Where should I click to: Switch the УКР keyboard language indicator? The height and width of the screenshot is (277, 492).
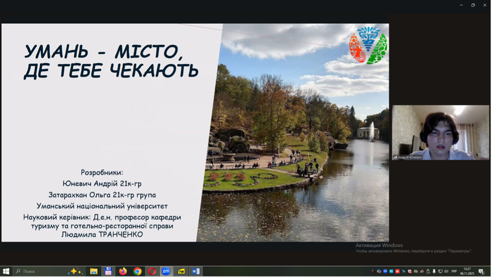pyautogui.click(x=454, y=271)
